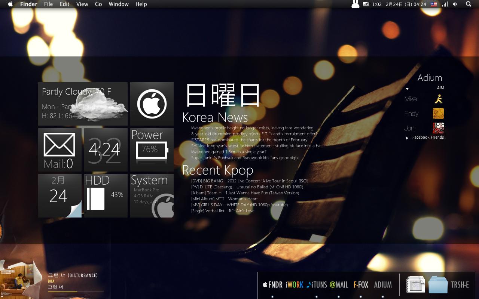Open D-LITE Utautai no Ballad entry
479x299 pixels.
[247, 187]
